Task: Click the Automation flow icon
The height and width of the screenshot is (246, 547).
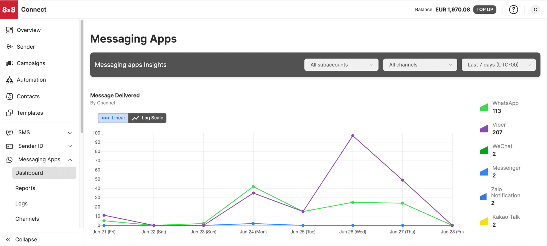Action: point(9,80)
